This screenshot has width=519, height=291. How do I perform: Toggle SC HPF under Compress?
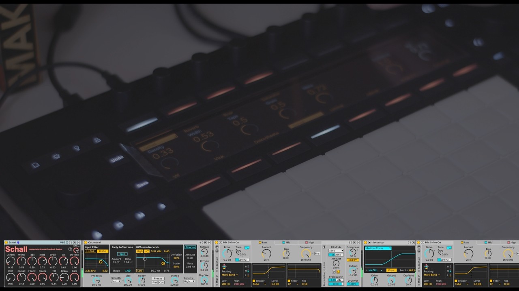pyautogui.click(x=353, y=260)
